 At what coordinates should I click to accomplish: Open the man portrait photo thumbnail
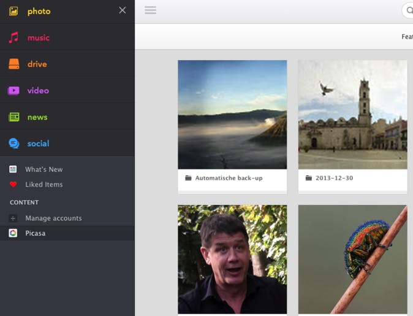click(x=232, y=260)
